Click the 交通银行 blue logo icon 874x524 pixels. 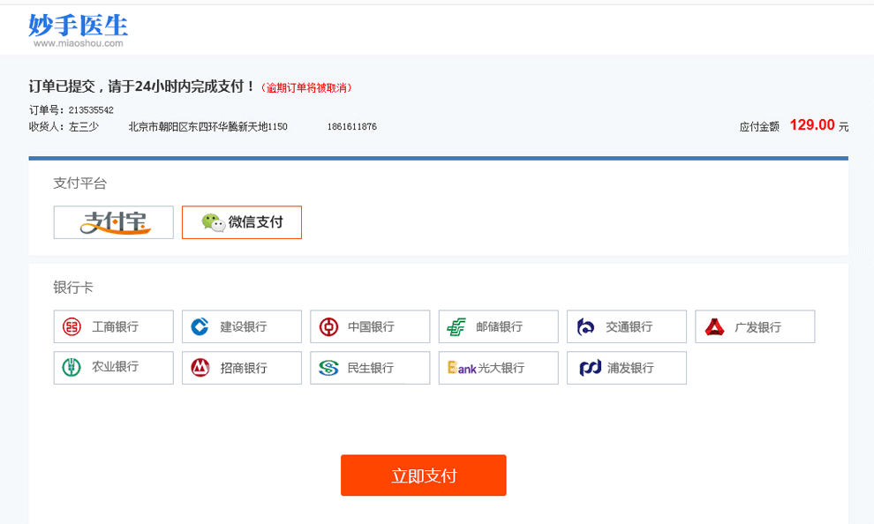585,326
